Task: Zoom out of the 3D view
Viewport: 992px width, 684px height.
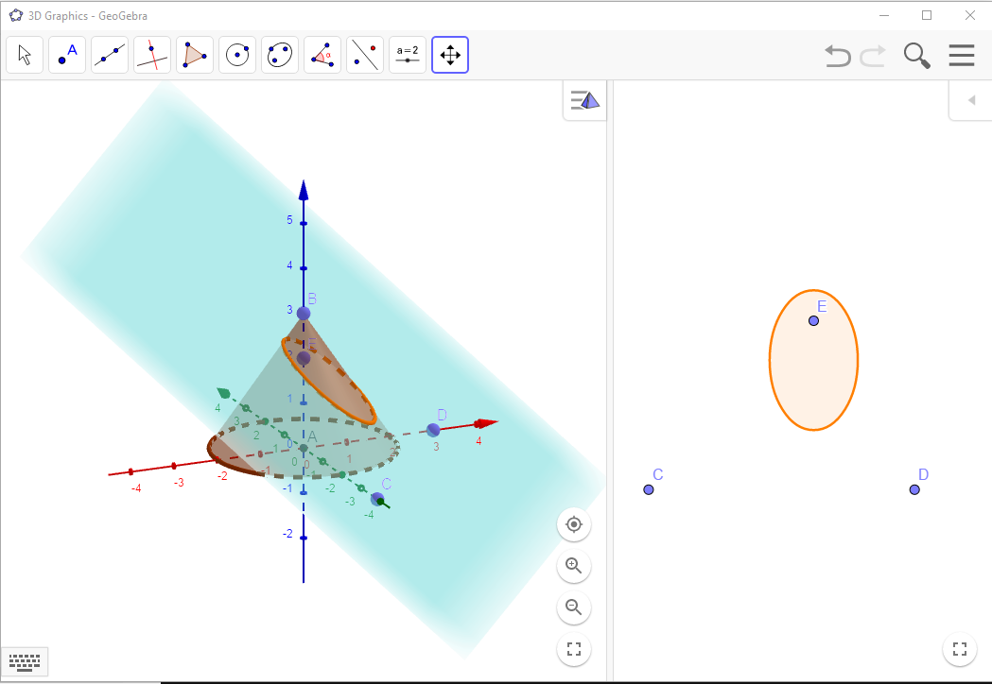Action: point(574,607)
